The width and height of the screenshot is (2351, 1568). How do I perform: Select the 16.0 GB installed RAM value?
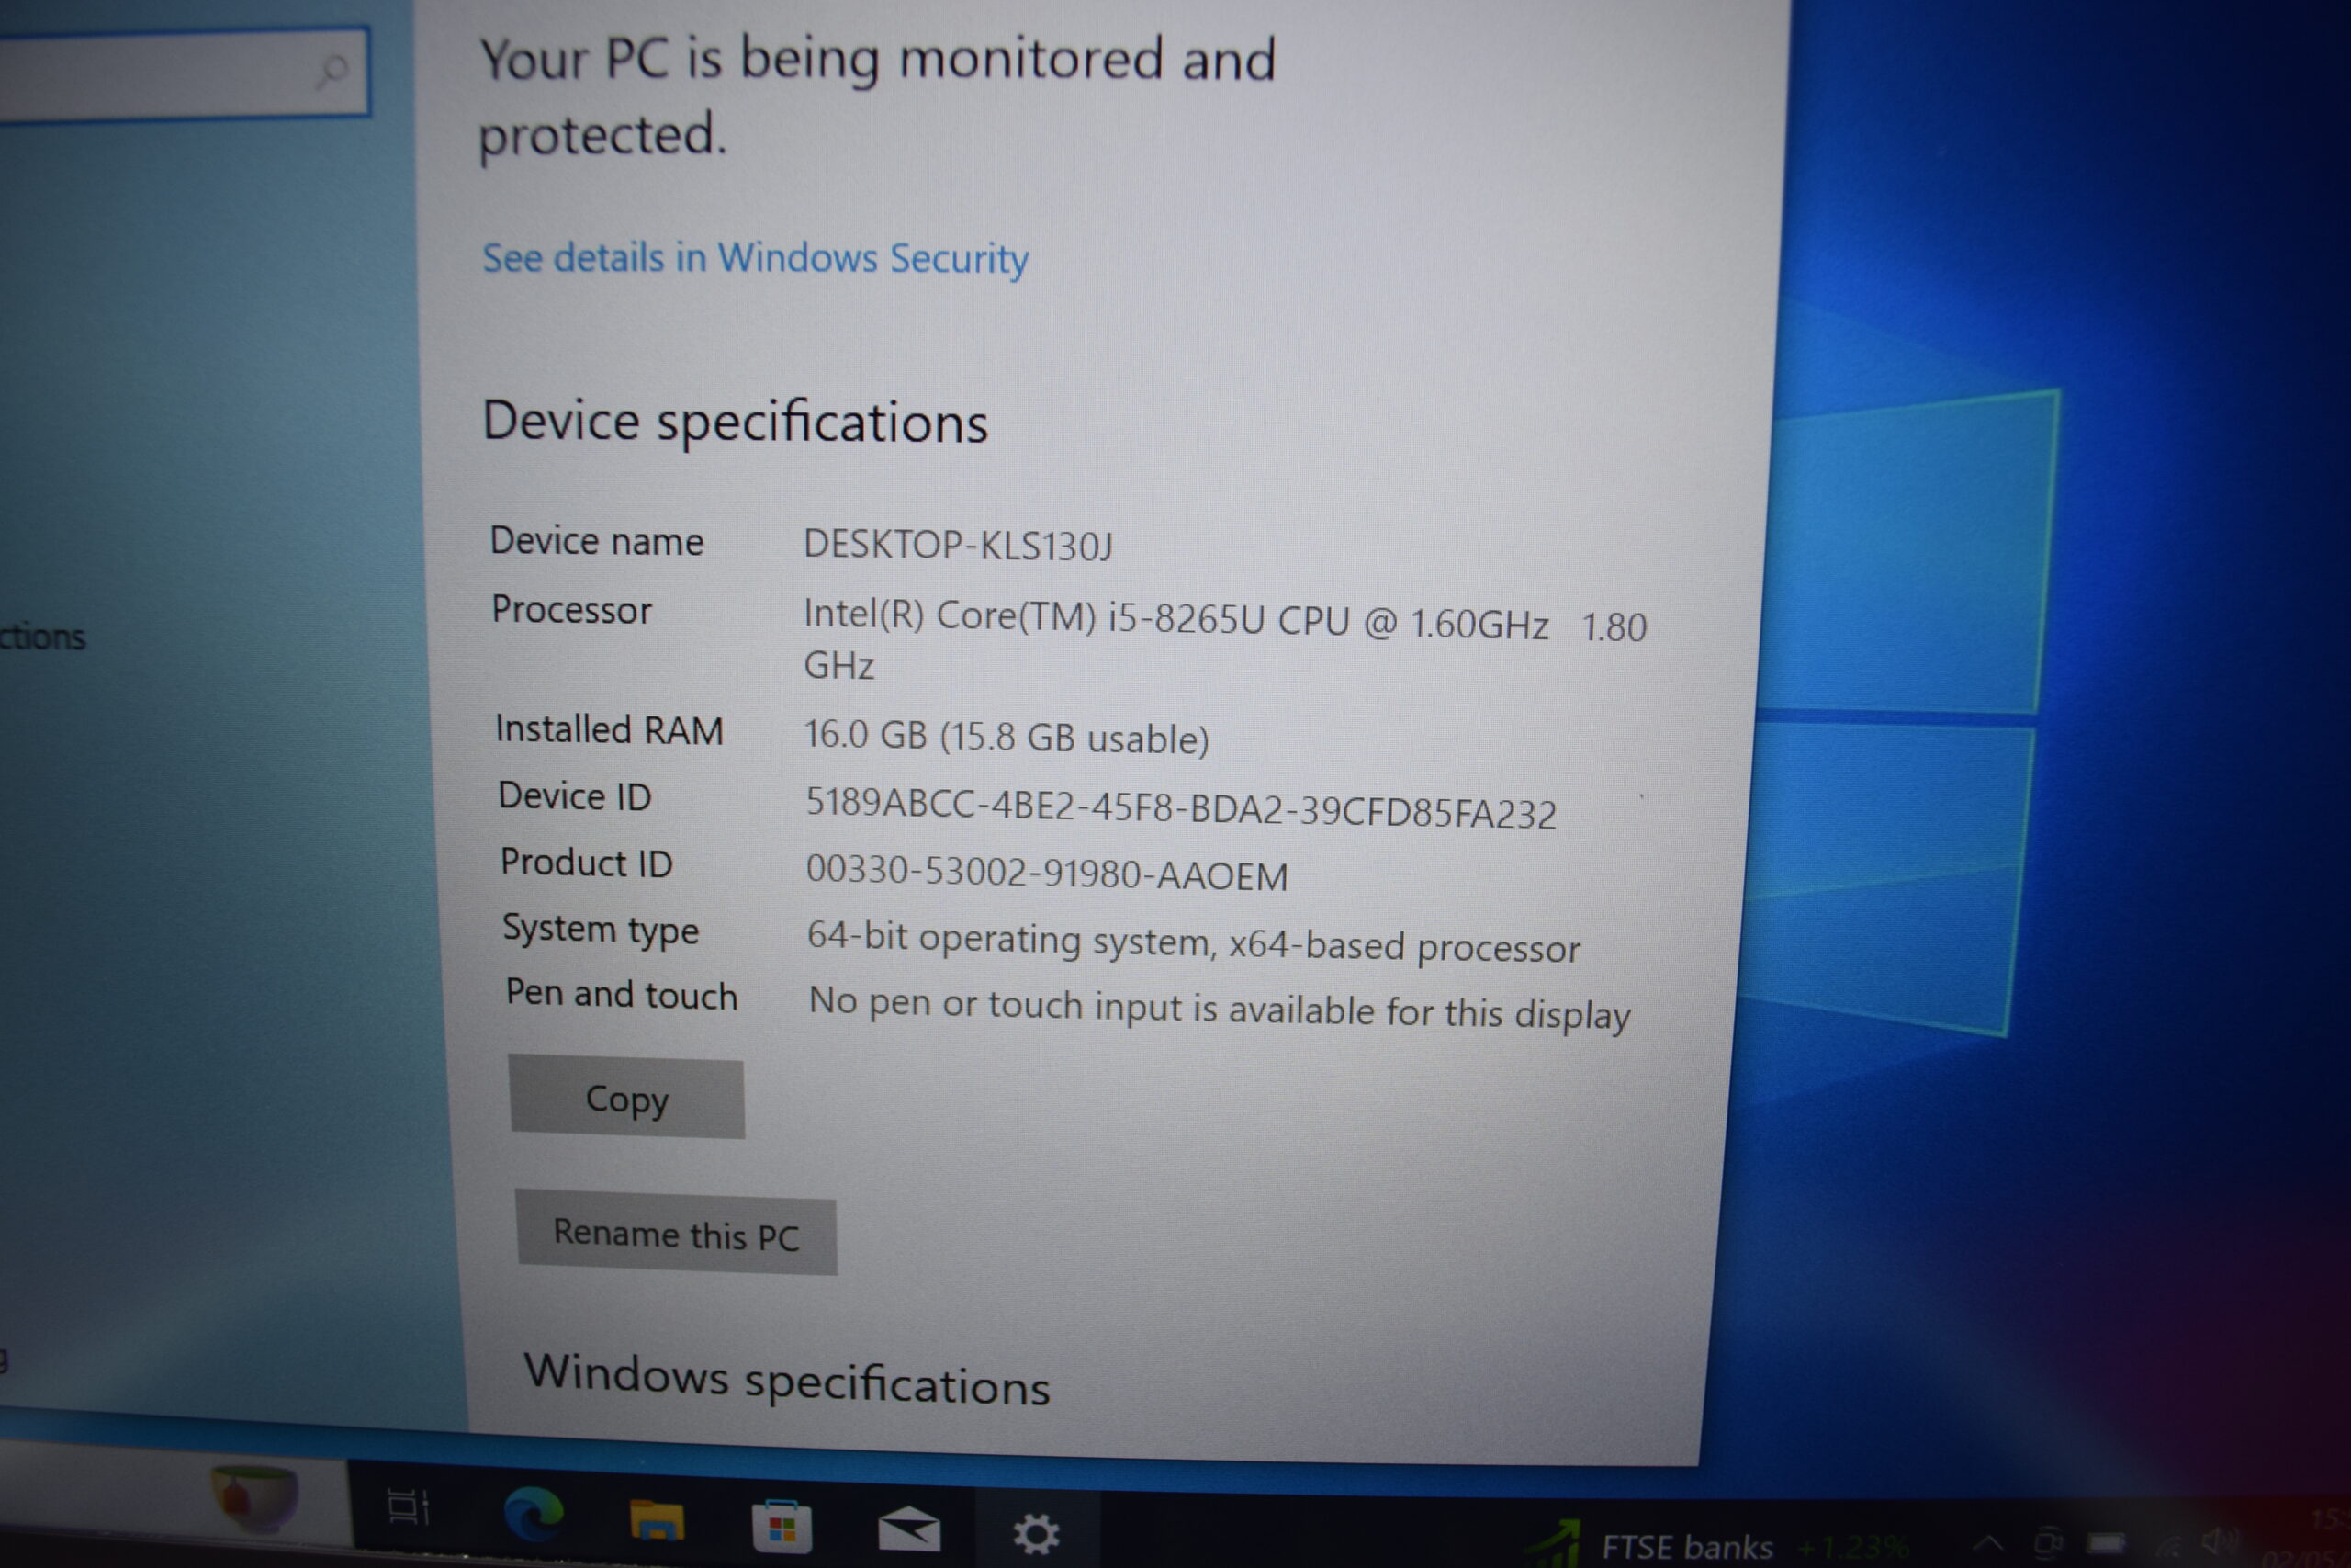(1007, 737)
